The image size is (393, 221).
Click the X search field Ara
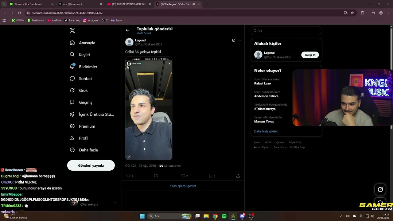[286, 31]
